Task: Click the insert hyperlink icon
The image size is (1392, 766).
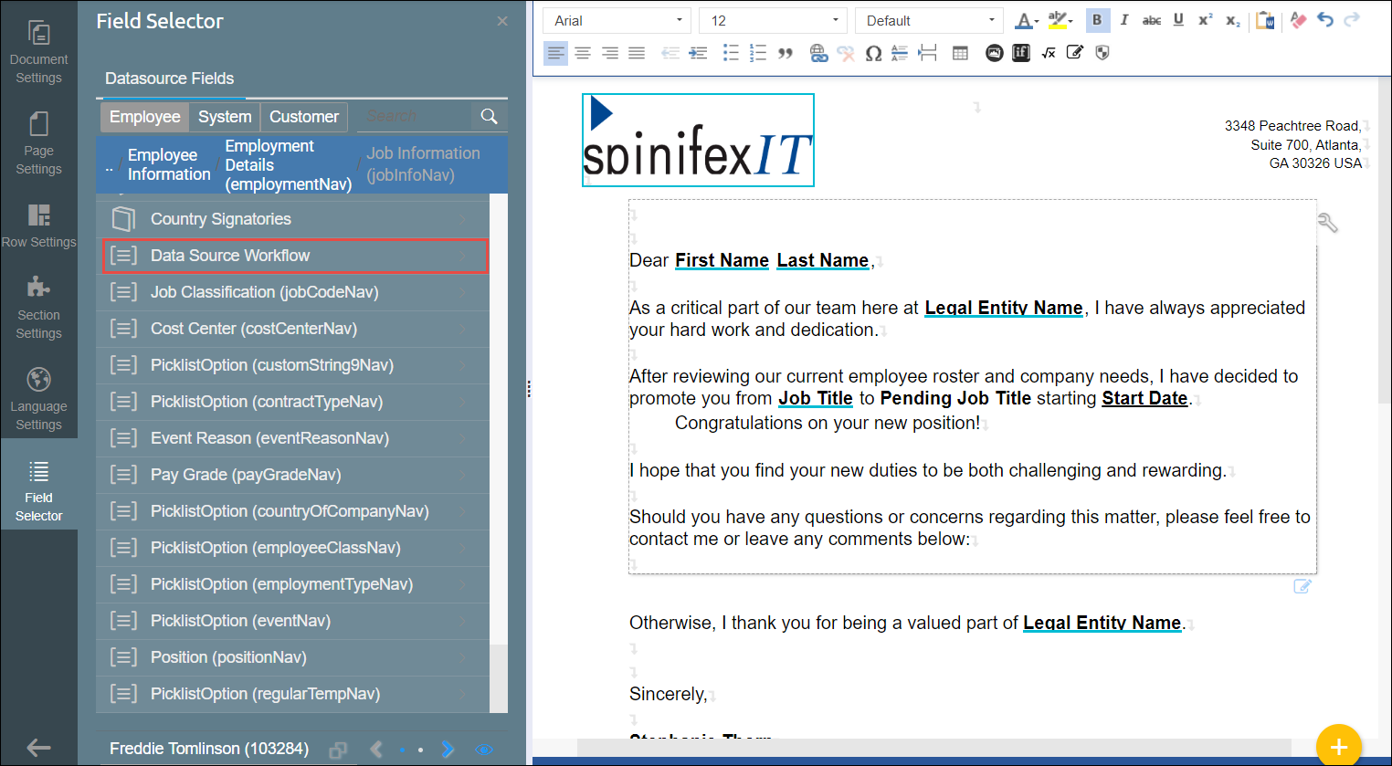Action: (x=818, y=54)
